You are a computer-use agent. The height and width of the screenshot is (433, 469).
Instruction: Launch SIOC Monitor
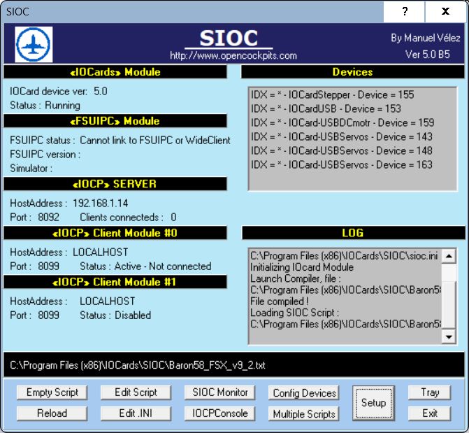[220, 392]
